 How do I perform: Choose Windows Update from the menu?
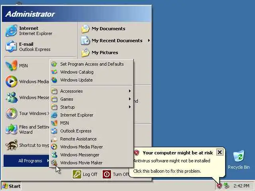point(92,80)
